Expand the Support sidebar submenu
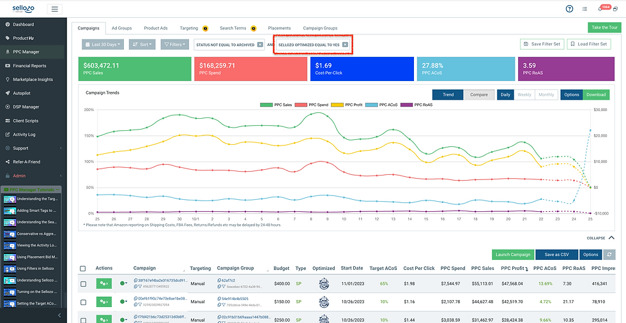The width and height of the screenshot is (626, 323). tap(61, 148)
